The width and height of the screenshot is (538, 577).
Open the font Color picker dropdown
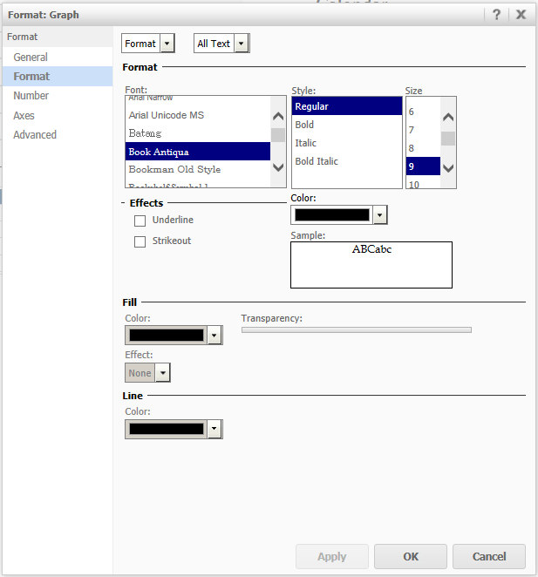380,215
